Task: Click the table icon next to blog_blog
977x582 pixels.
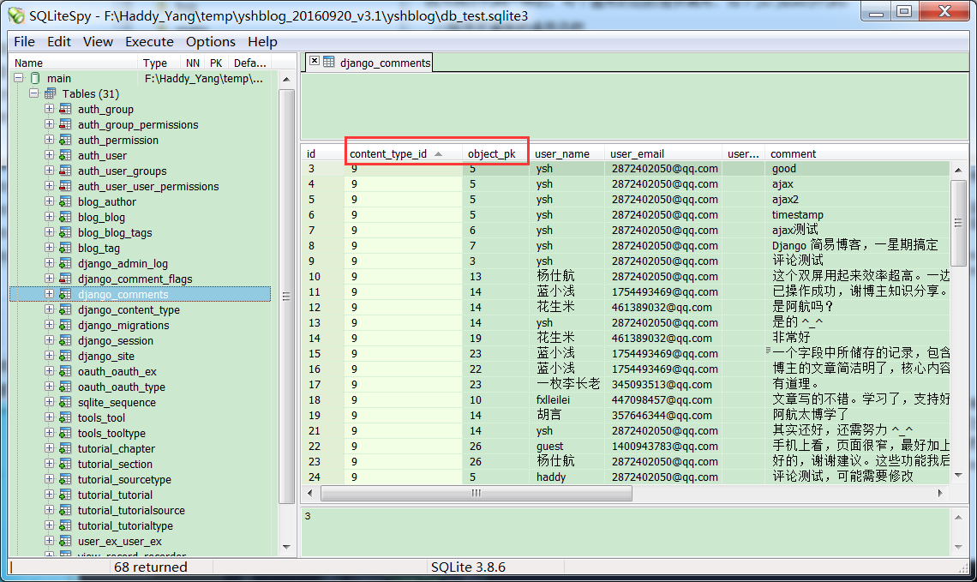Action: point(65,218)
